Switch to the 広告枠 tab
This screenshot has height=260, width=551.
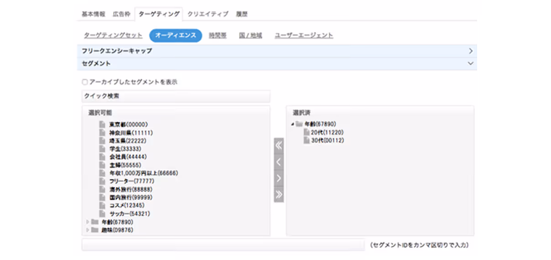tap(122, 14)
